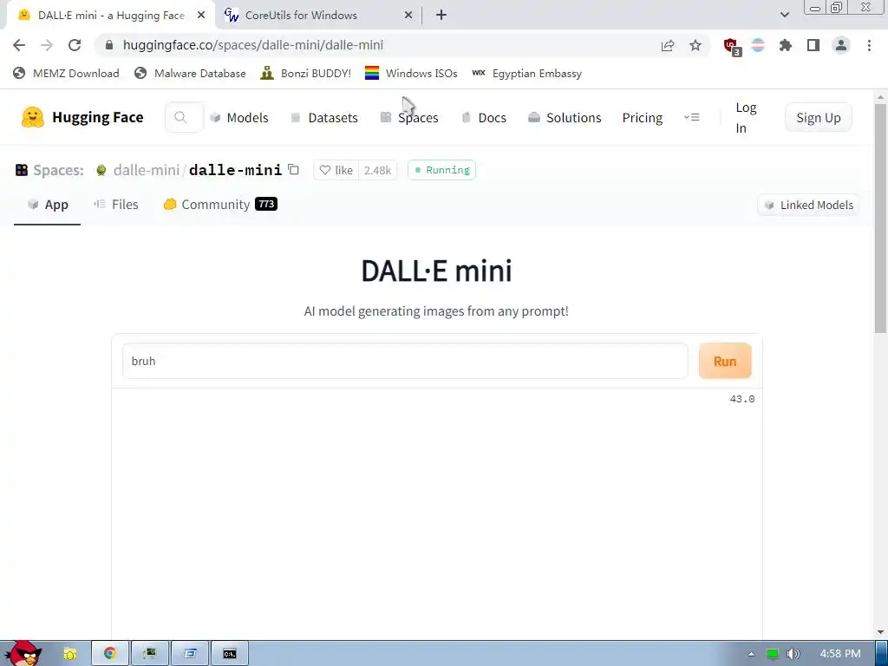Reload the page with the refresh icon
Screen dimensions: 888x666
pyautogui.click(x=75, y=45)
